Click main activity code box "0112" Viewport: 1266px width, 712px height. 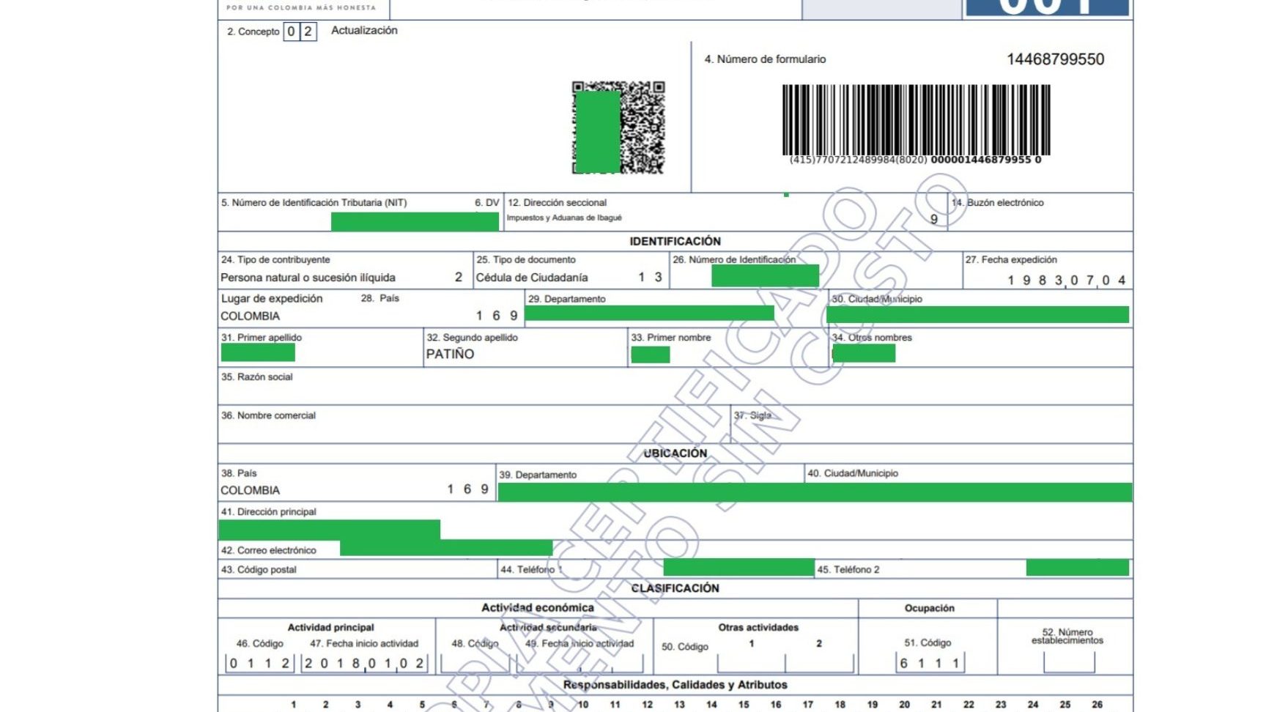[x=259, y=663]
